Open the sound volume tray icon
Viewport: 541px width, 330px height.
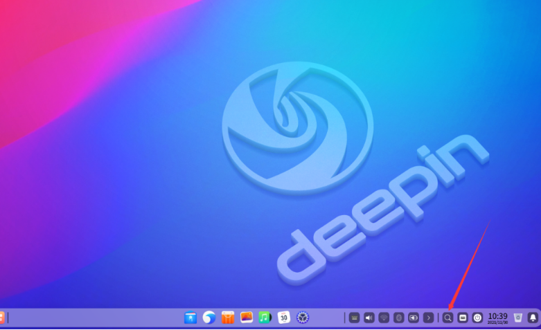(369, 318)
